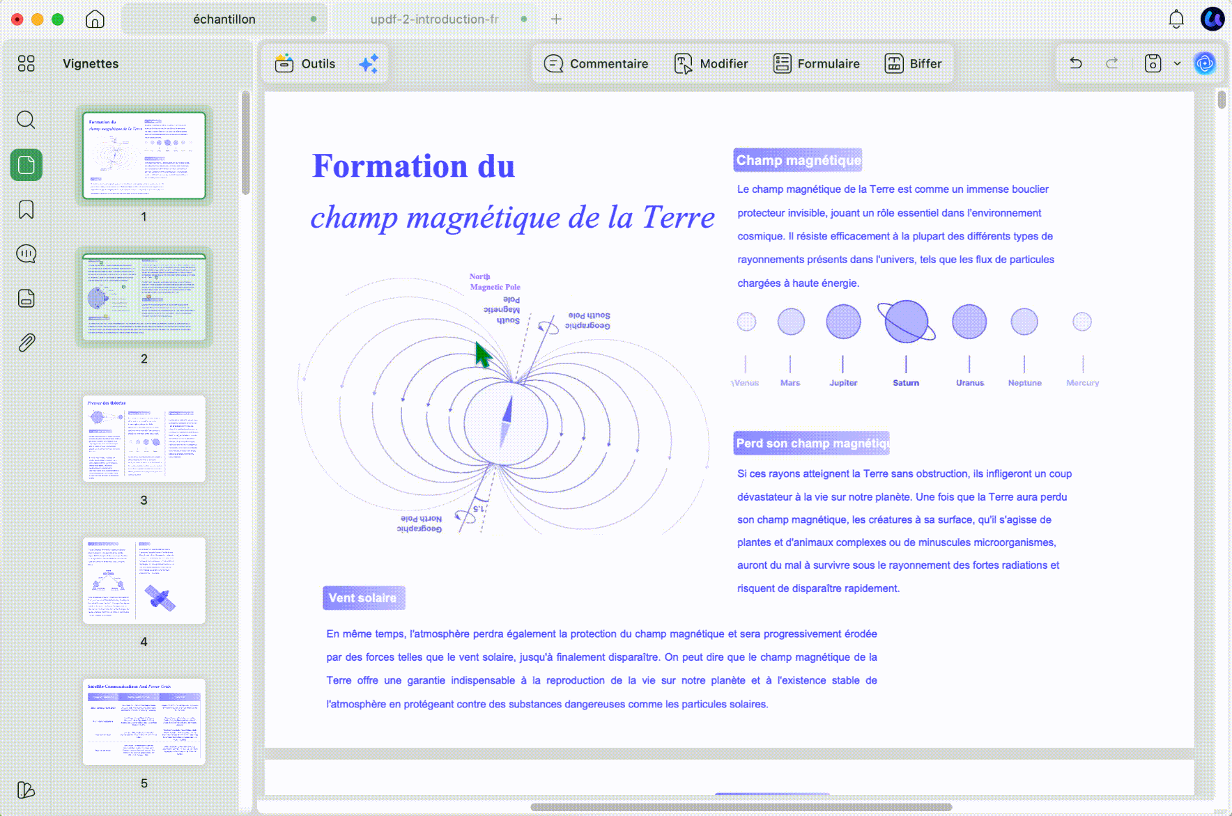
Task: Open Formulaire mode
Action: pyautogui.click(x=817, y=63)
